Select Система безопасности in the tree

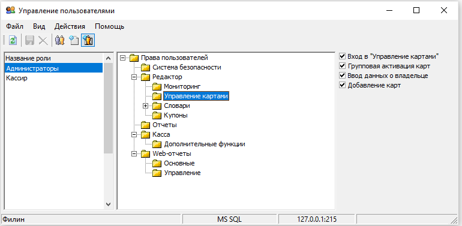point(187,67)
